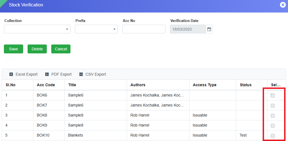
Task: Tick the checkbox for BOK6 row
Action: click(273, 96)
